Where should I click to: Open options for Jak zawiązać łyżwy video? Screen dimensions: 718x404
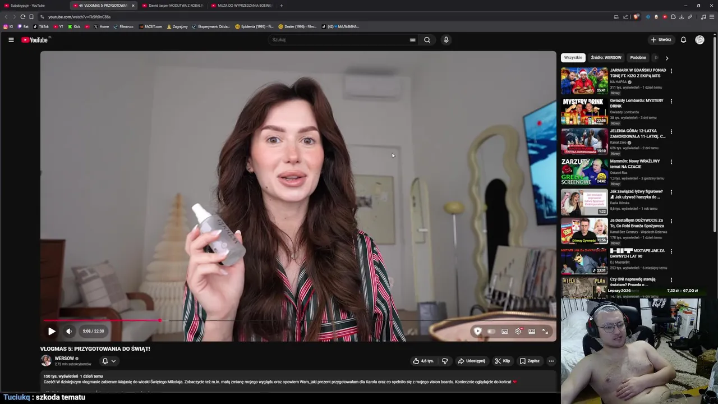click(x=671, y=192)
